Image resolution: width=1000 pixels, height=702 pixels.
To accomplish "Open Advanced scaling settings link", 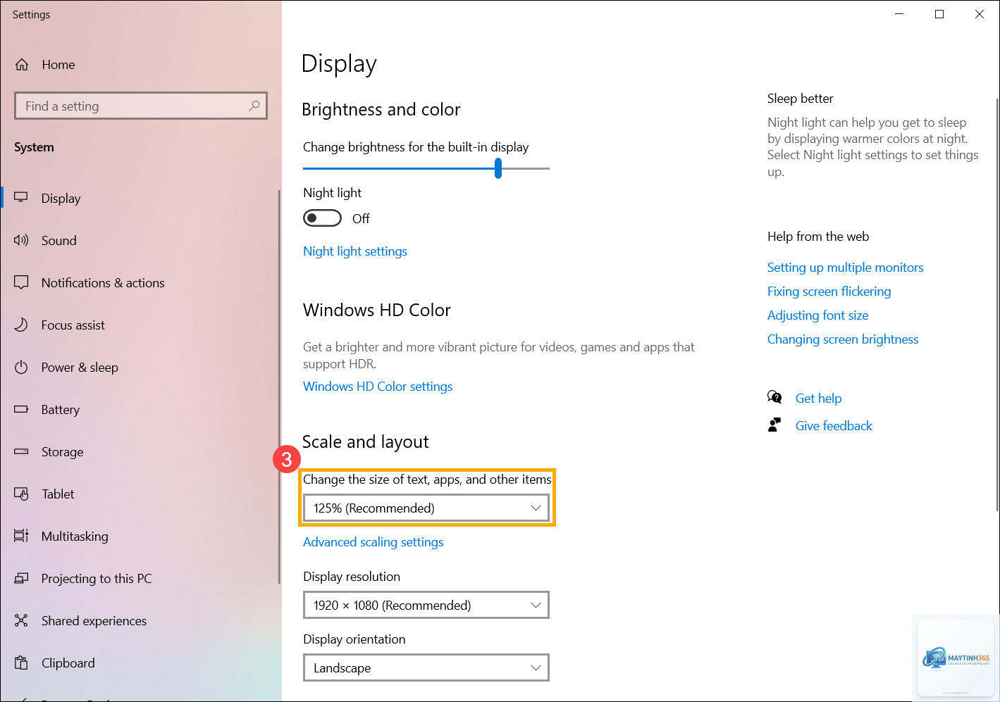I will click(374, 542).
